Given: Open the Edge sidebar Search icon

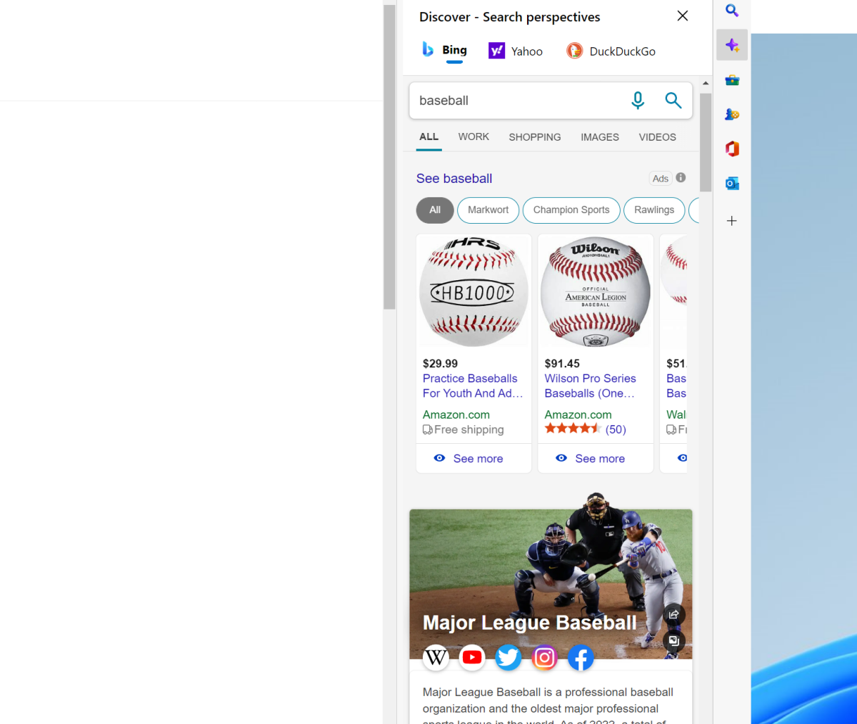Looking at the screenshot, I should [x=732, y=11].
